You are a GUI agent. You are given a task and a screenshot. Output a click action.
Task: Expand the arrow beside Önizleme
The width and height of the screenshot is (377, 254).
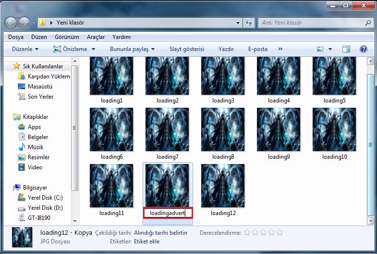(x=93, y=49)
